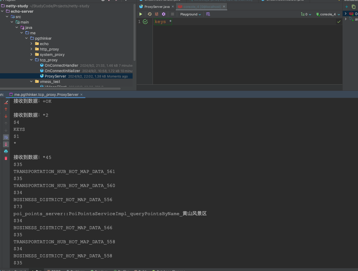Click the TRANSPORTATION_HUB_HOT_MAP_DATA_561 output line

coord(64,172)
